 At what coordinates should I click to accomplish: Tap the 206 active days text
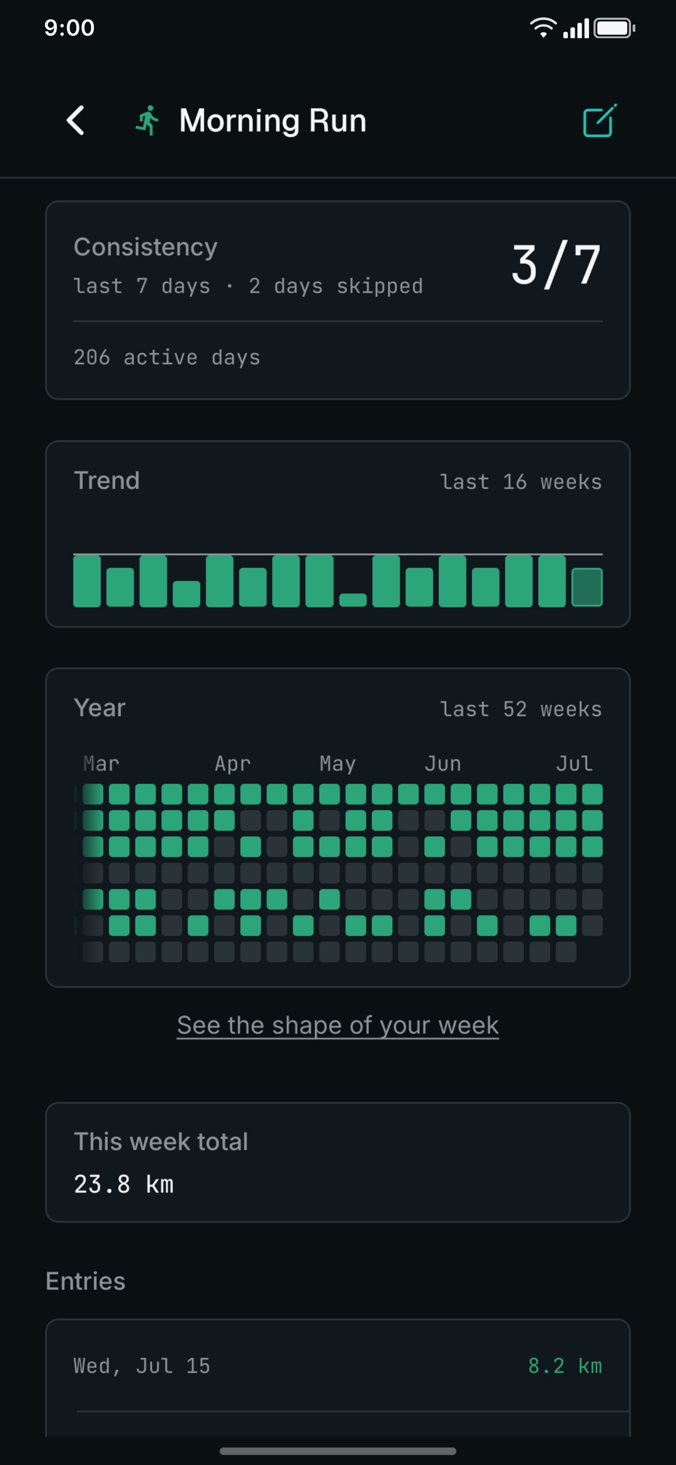point(167,357)
